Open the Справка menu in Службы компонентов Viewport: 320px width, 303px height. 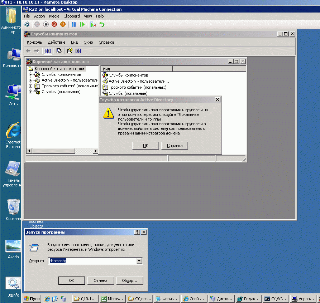pyautogui.click(x=106, y=42)
